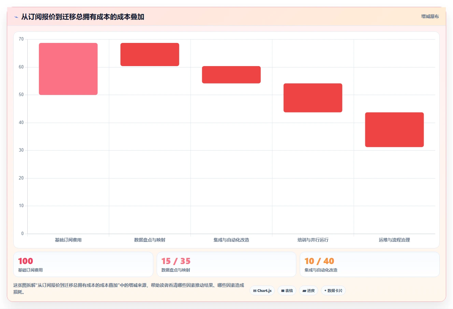This screenshot has width=453, height=309.
Task: Click the y-axis value 70
Action: (x=21, y=39)
